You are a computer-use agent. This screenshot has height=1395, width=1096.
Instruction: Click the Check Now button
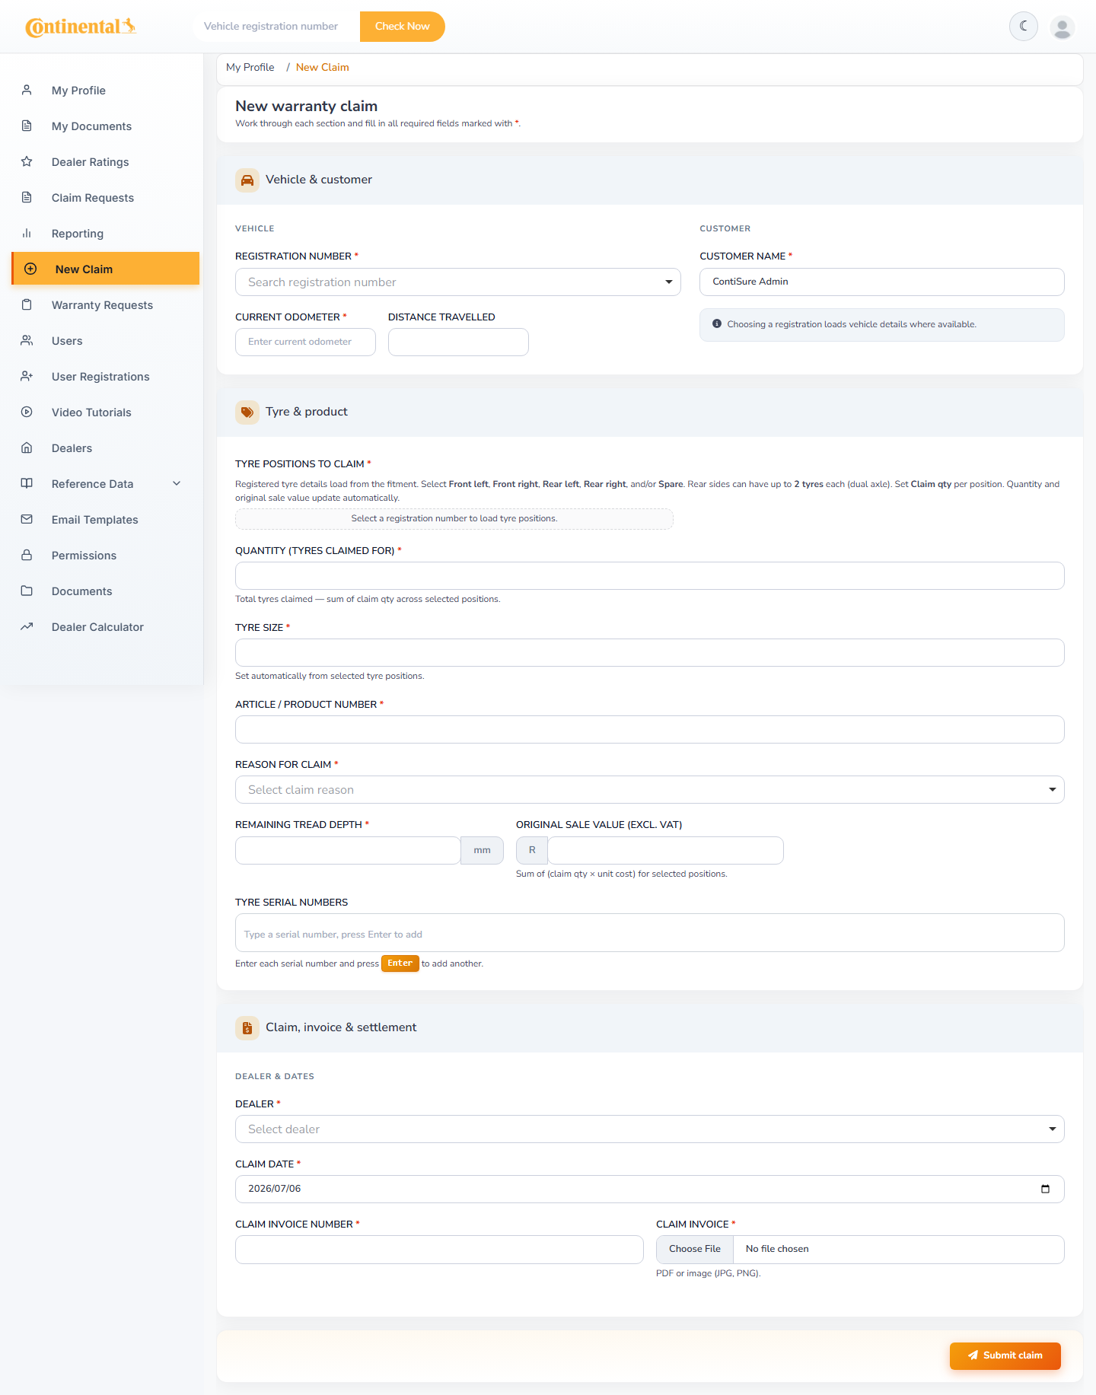coord(402,26)
